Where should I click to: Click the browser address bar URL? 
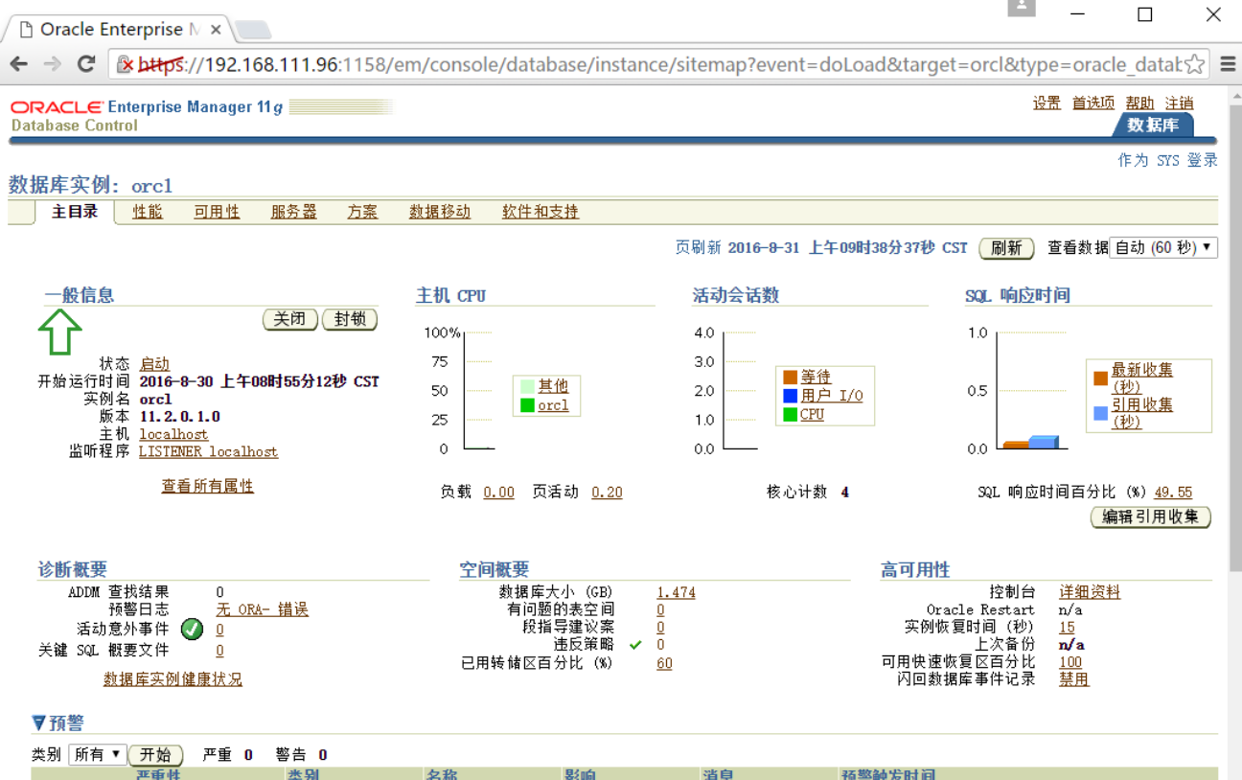[x=659, y=64]
